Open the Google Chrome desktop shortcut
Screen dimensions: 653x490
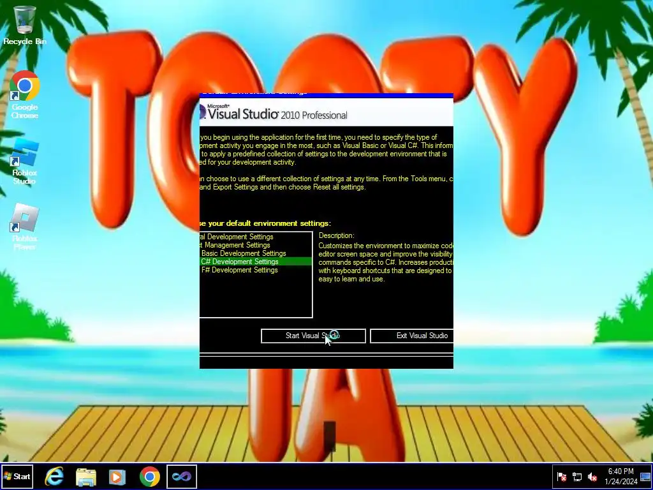(25, 94)
